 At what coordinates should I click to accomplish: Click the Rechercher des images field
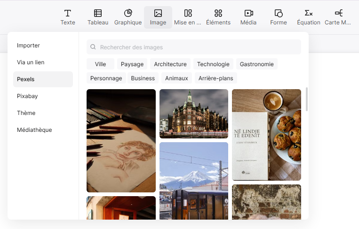click(x=194, y=47)
